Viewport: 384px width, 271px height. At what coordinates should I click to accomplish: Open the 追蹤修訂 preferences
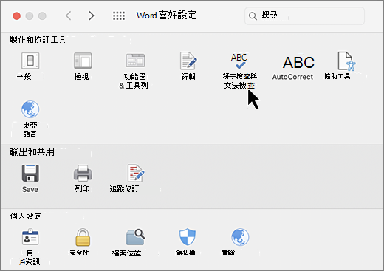click(x=136, y=173)
